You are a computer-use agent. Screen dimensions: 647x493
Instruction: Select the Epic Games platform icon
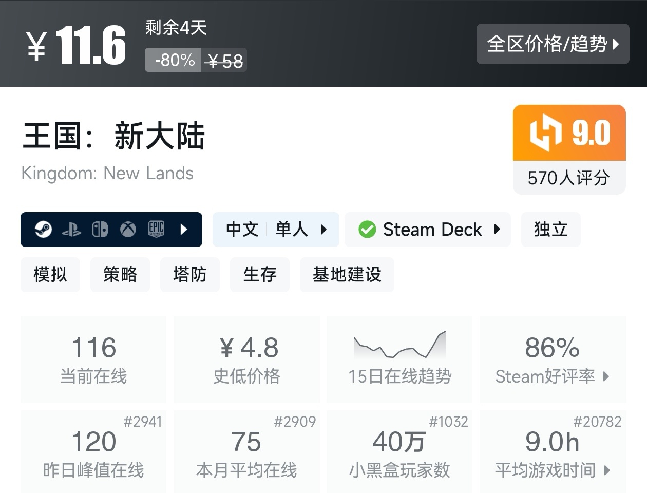[157, 230]
